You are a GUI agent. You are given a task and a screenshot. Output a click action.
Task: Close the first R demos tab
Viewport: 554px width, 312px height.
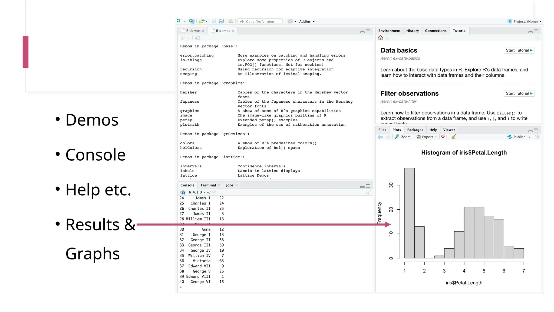pyautogui.click(x=203, y=31)
